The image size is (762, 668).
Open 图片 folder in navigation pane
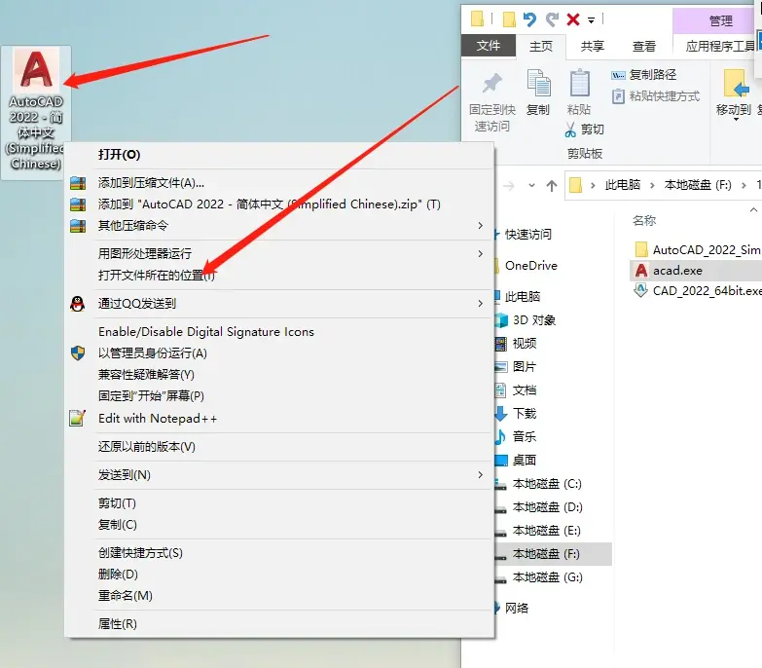tap(524, 366)
